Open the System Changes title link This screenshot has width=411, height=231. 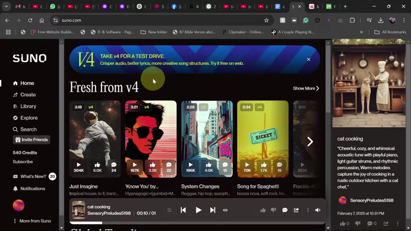click(x=200, y=186)
